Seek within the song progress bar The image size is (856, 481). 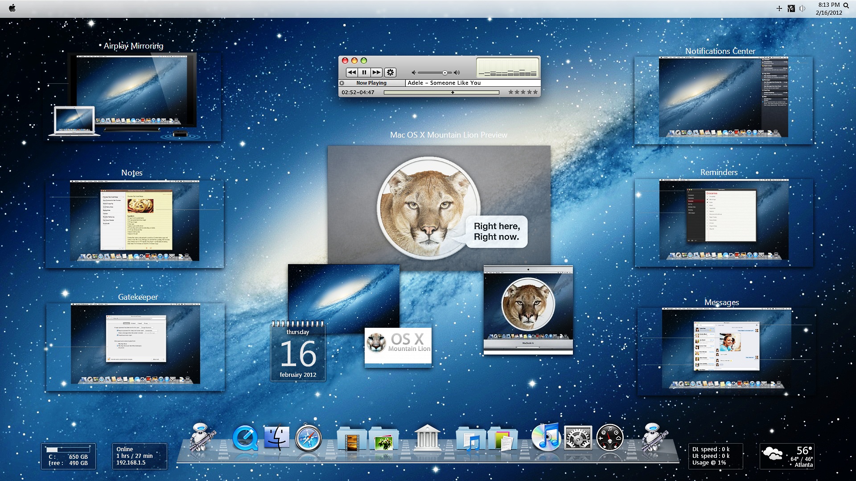click(x=441, y=92)
